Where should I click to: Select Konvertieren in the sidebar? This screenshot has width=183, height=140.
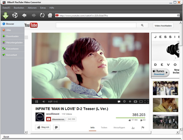point(13,49)
